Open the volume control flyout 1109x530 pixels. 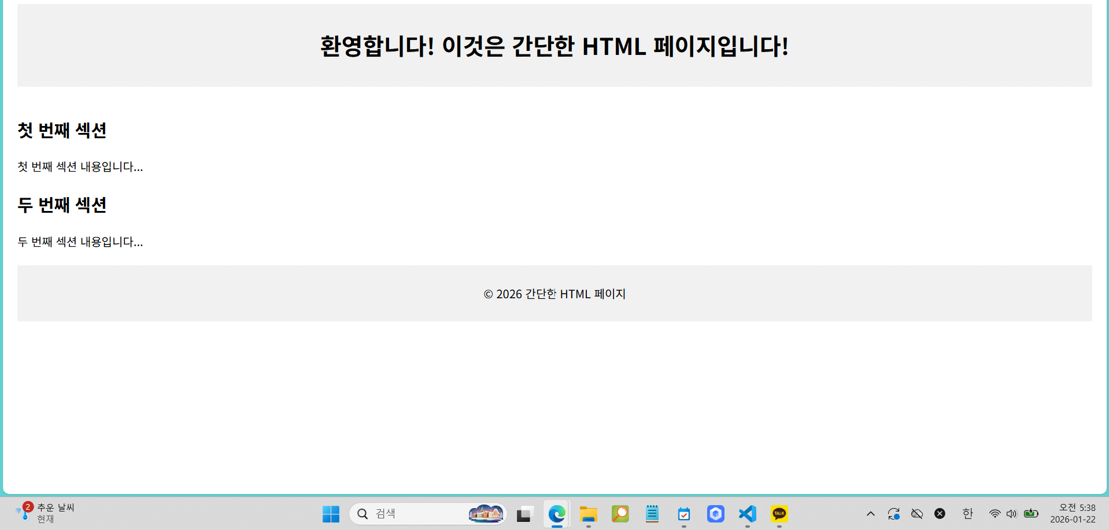click(1011, 513)
